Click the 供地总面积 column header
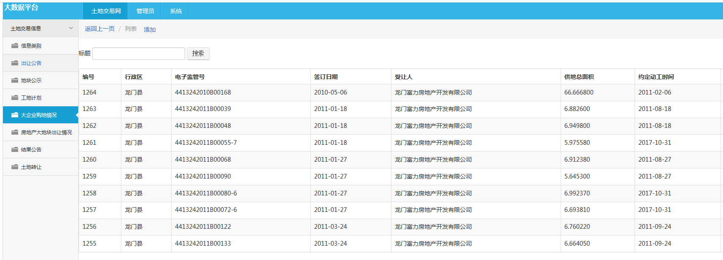The image size is (723, 260). click(579, 77)
